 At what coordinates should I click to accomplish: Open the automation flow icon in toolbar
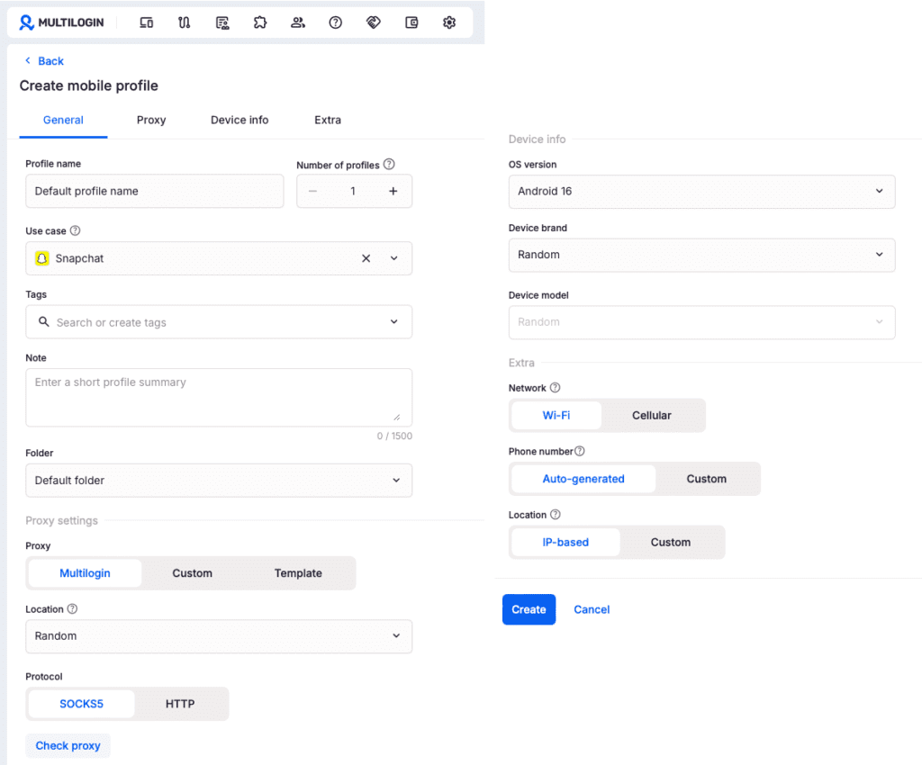[184, 22]
